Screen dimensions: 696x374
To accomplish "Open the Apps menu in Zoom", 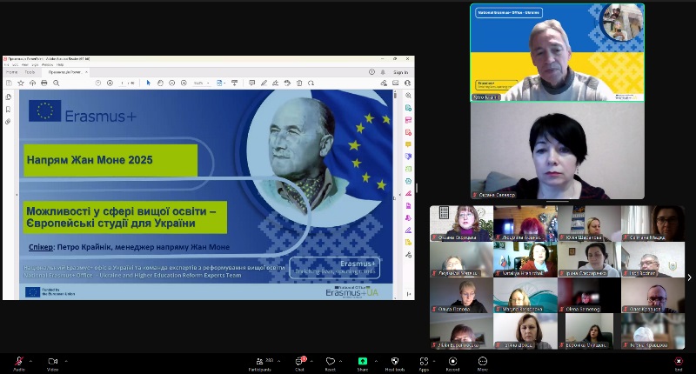I will (x=424, y=364).
